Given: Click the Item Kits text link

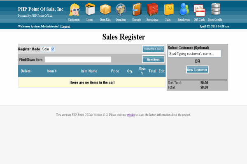Looking at the screenshot, I should click(x=105, y=19).
